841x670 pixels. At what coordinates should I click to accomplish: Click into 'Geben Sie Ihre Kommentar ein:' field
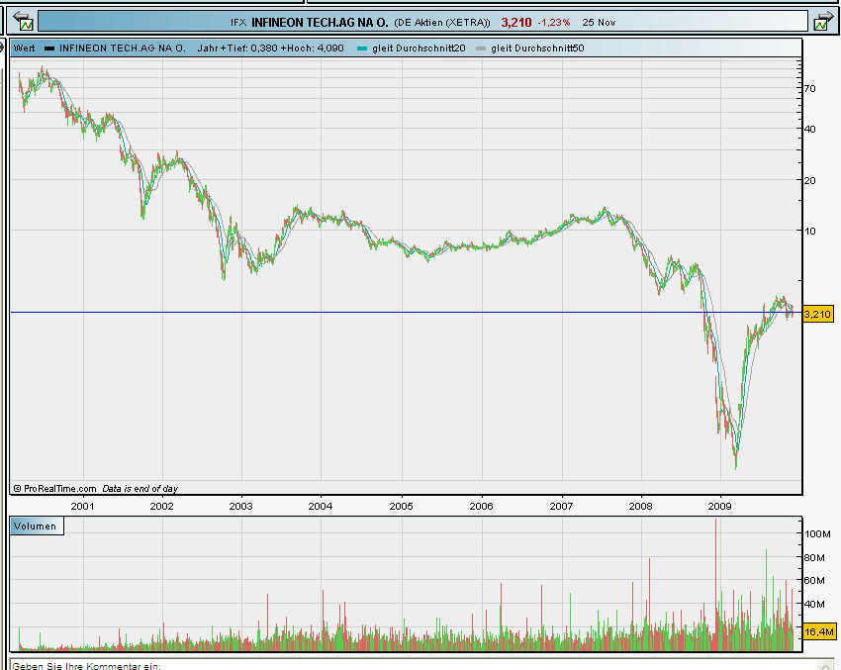pos(420,666)
